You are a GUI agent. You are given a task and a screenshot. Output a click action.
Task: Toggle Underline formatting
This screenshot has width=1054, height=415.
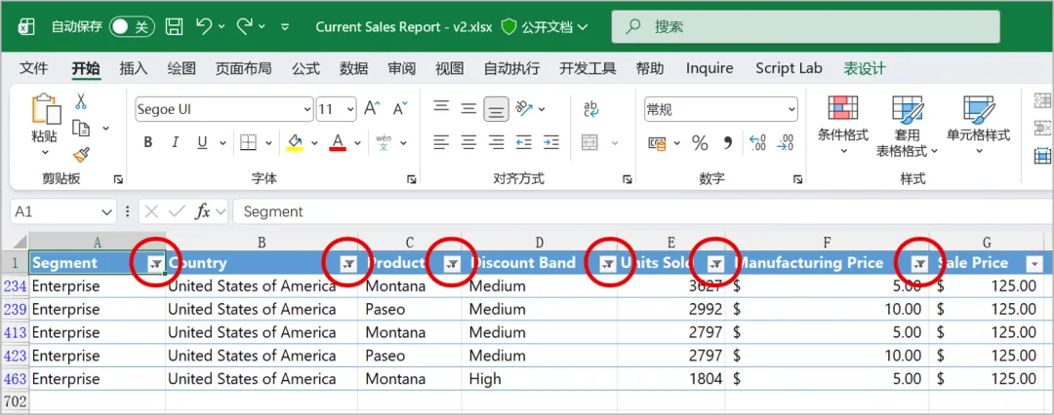tap(202, 142)
